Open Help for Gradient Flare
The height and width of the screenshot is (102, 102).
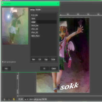[x=6, y=69]
